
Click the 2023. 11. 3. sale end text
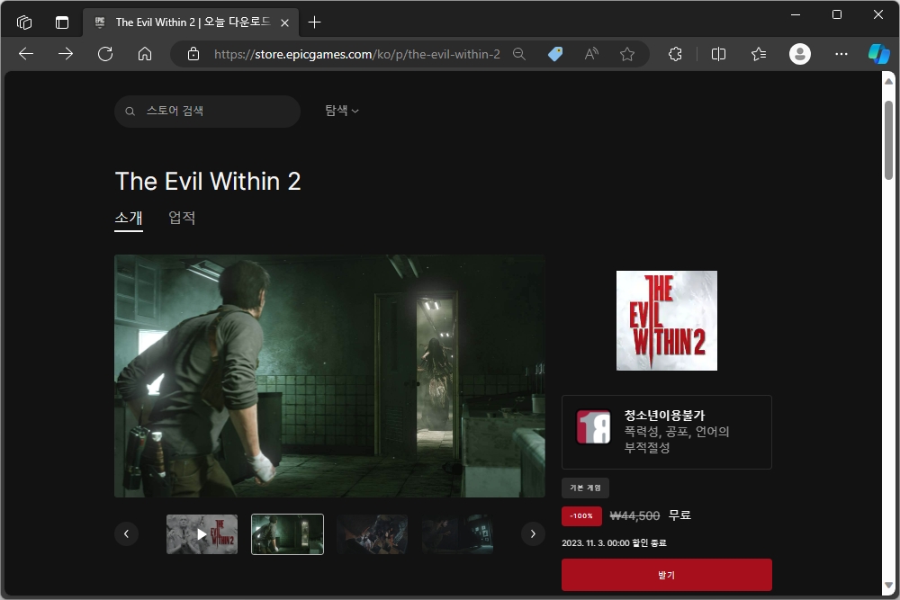[614, 542]
